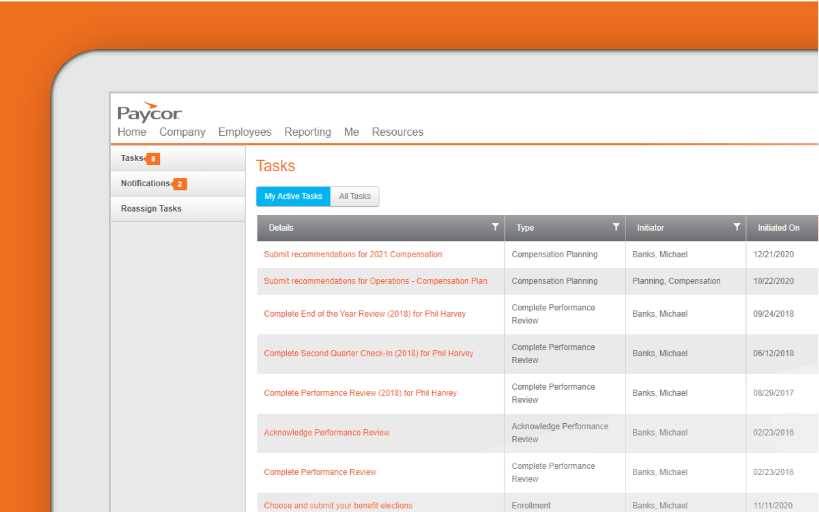Open the Company menu
Screen dimensions: 819x512
pyautogui.click(x=182, y=132)
